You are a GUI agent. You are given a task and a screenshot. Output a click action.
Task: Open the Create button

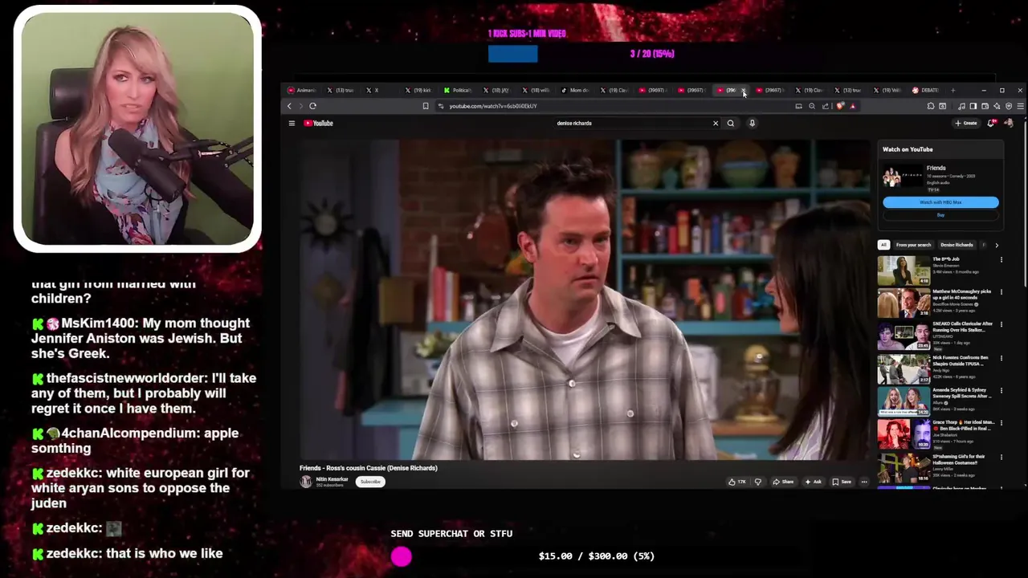tap(965, 123)
